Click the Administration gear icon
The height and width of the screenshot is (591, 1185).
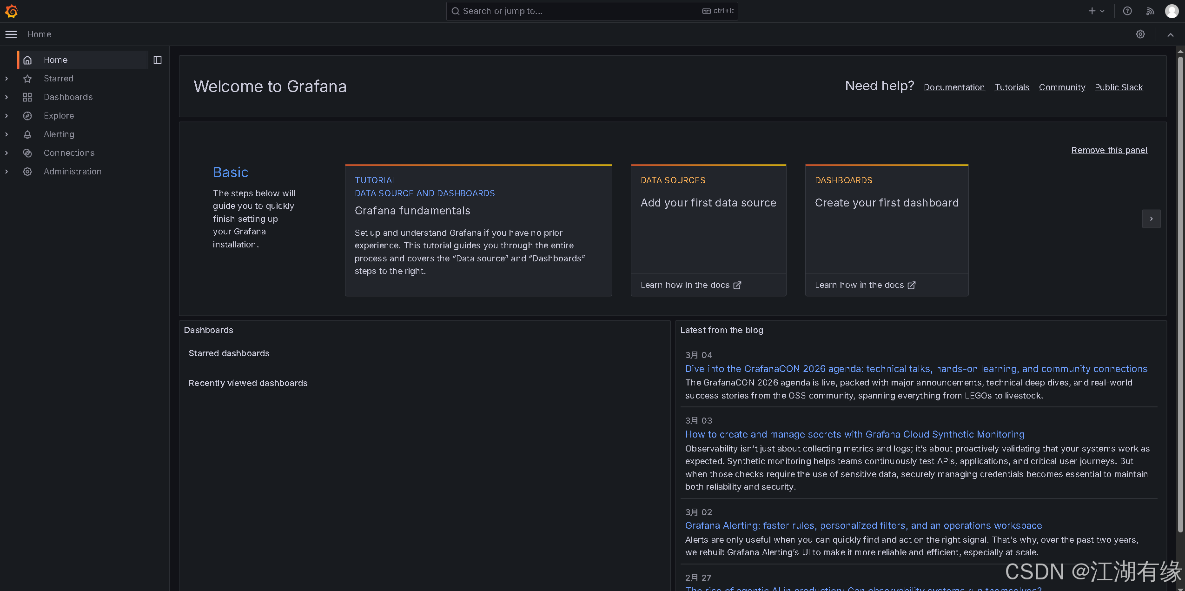[x=27, y=172]
